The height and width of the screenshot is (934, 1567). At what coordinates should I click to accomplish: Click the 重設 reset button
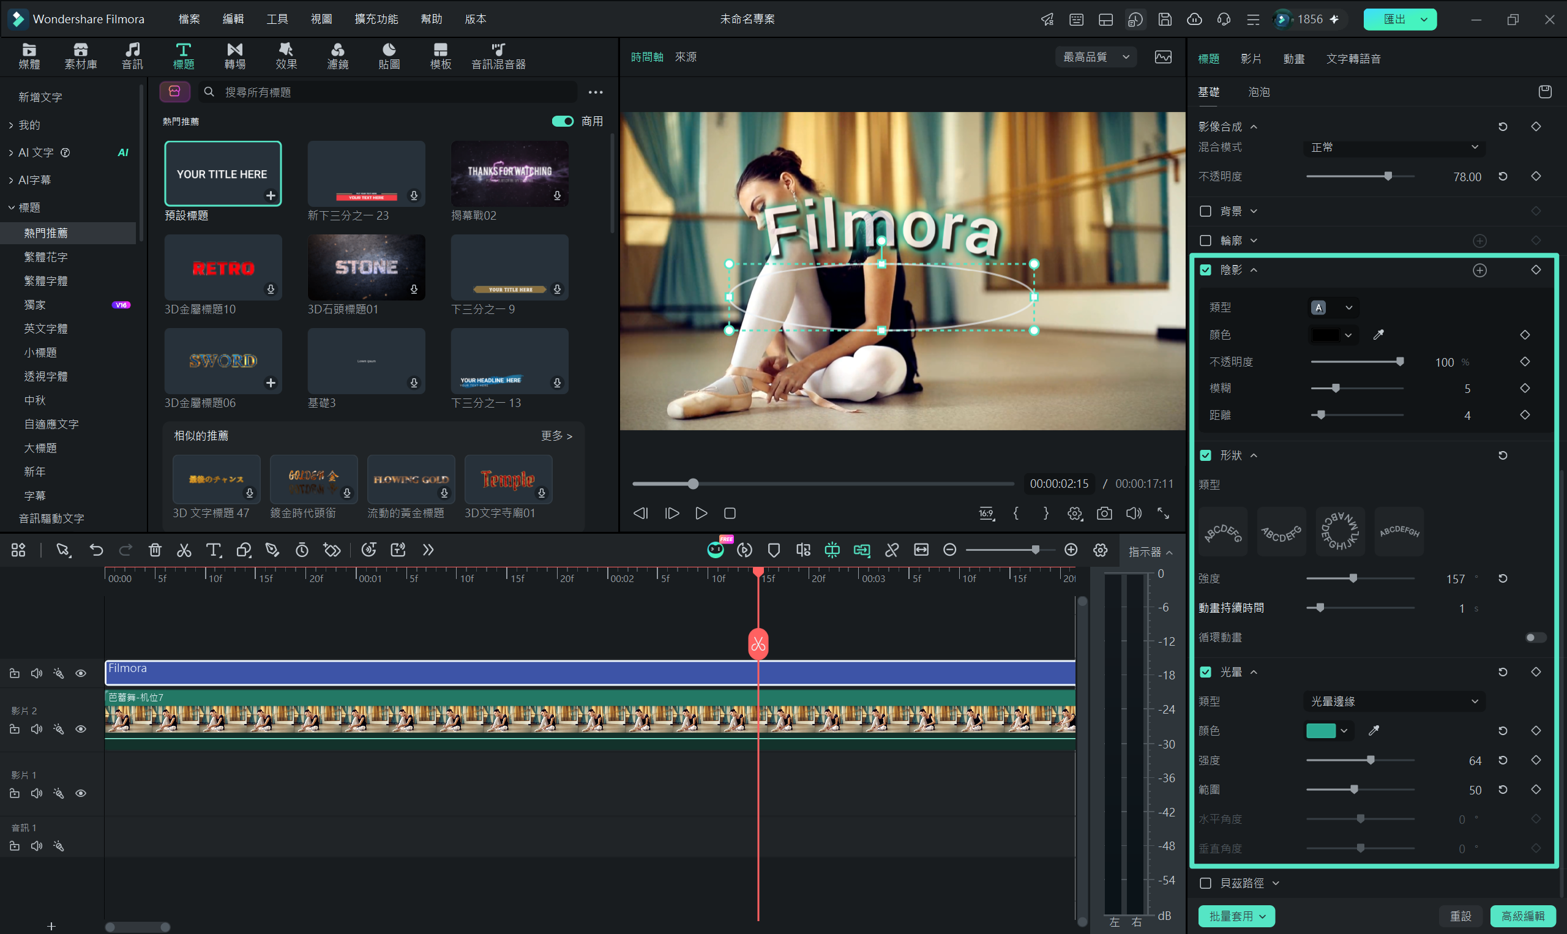(x=1460, y=916)
